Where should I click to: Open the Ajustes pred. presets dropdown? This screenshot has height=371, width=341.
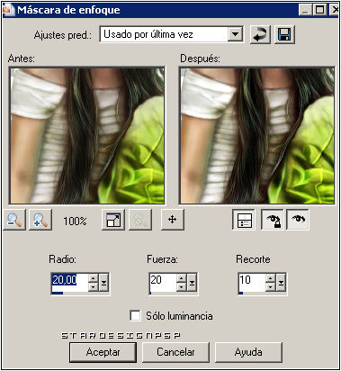pyautogui.click(x=235, y=34)
